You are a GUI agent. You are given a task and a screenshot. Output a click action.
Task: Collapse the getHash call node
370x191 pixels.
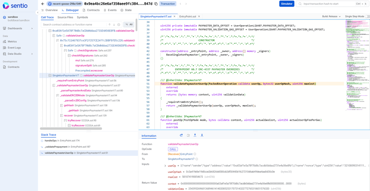coord(61,105)
